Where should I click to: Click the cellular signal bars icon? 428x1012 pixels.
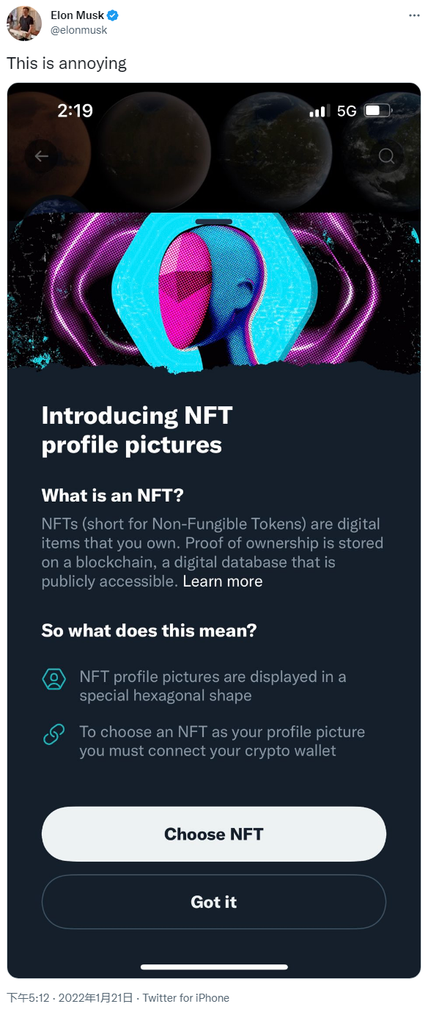pyautogui.click(x=318, y=111)
